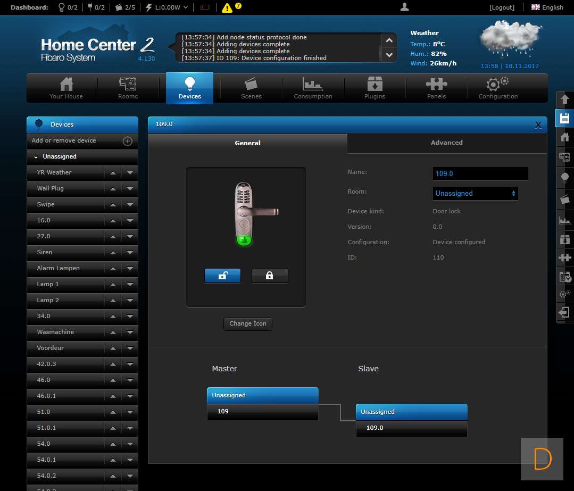Move Wall Plug up
Viewport: 574px width, 491px height.
[113, 189]
